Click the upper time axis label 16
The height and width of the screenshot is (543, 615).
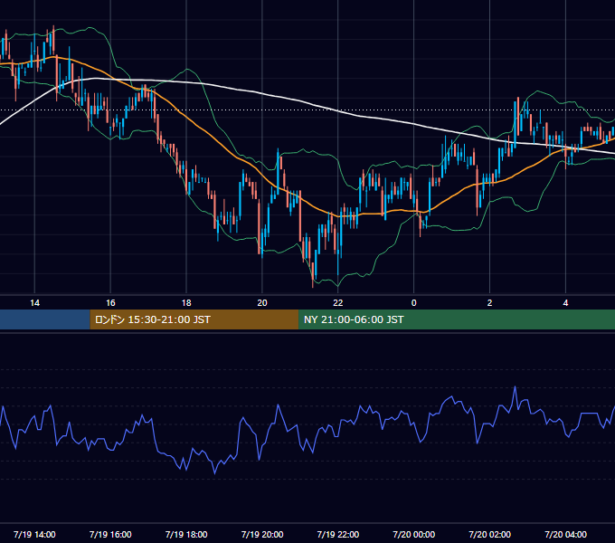pos(110,303)
